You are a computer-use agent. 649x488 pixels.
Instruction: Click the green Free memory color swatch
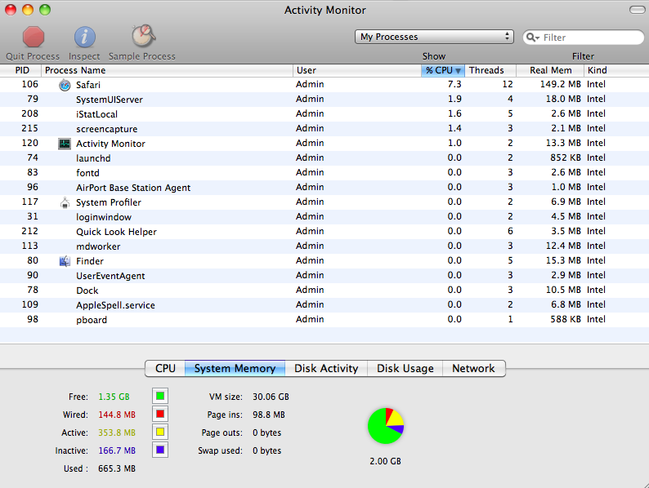(x=160, y=397)
